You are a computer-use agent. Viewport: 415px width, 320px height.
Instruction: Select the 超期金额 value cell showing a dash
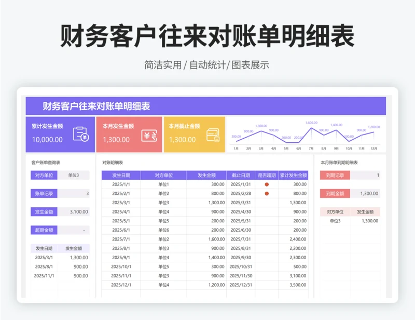pos(74,230)
